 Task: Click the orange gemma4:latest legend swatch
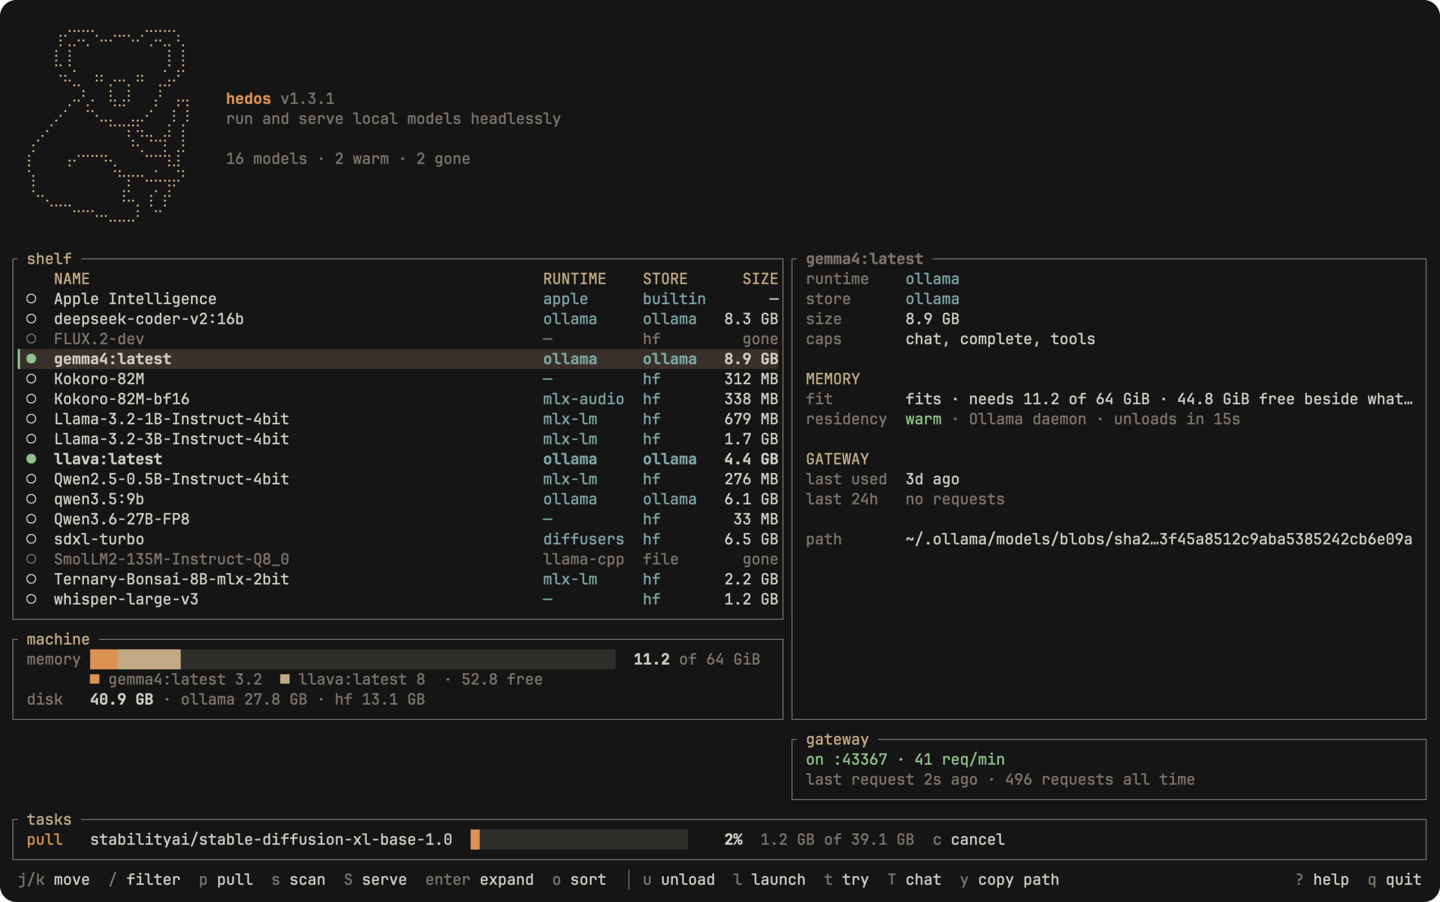click(94, 679)
